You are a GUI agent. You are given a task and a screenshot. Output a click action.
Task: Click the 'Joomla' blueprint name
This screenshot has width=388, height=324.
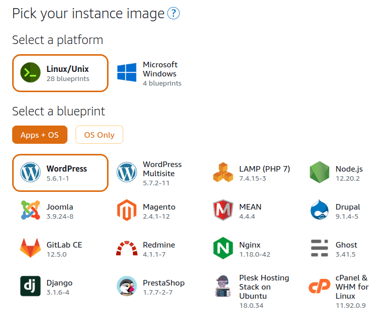[60, 207]
